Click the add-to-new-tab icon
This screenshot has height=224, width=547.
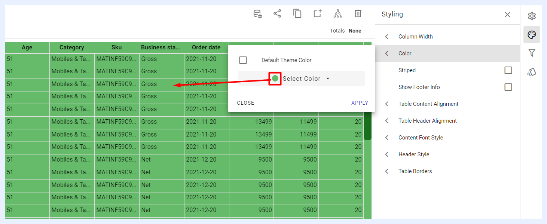[318, 14]
